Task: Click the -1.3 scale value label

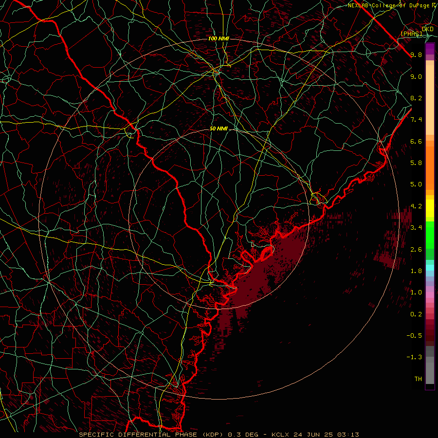Action: (x=414, y=357)
